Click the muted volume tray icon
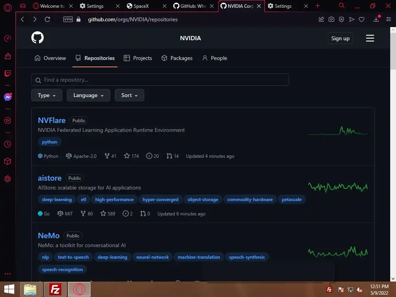The width and height of the screenshot is (396, 297). click(360, 290)
